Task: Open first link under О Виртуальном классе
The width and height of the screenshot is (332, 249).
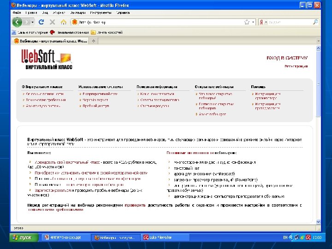Action: [x=44, y=94]
